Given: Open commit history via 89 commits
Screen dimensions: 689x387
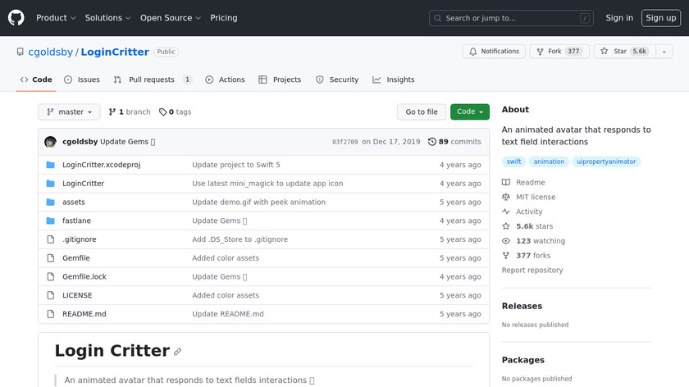Looking at the screenshot, I should pyautogui.click(x=454, y=142).
